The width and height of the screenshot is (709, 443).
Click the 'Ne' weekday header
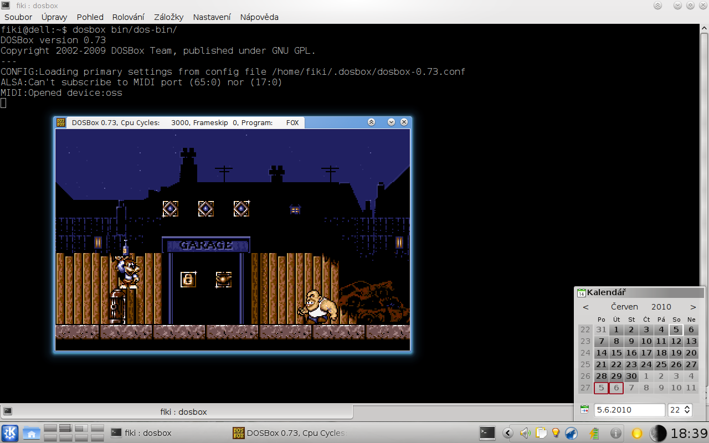[x=691, y=320]
